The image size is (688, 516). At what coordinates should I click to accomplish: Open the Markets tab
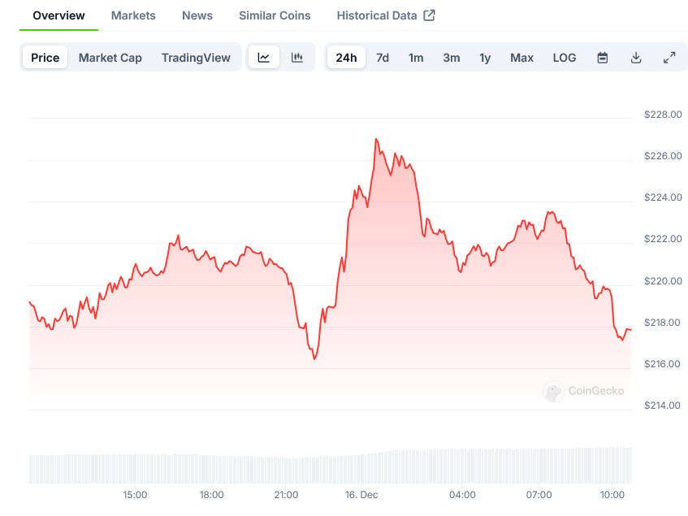pyautogui.click(x=133, y=15)
